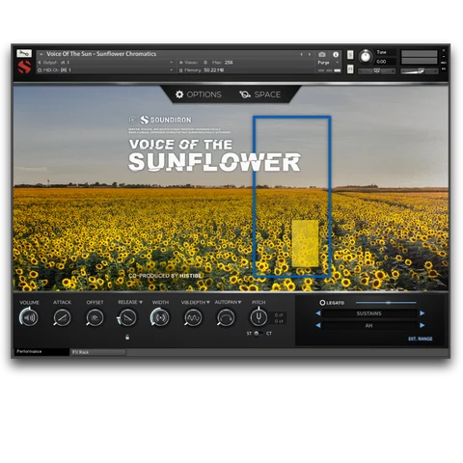Image resolution: width=463 pixels, height=463 pixels.
Task: Click the Soundiron logo on the banner
Action: tap(166, 120)
